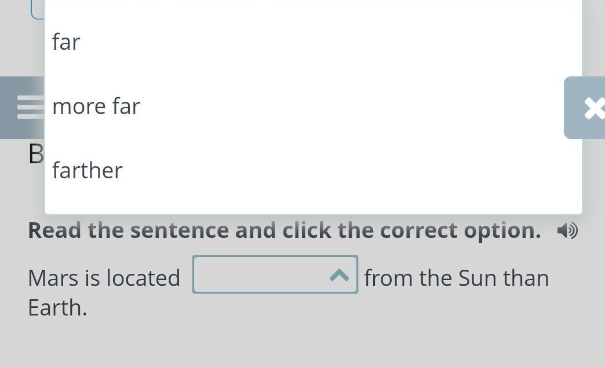Click the empty answer combo box

point(275,274)
